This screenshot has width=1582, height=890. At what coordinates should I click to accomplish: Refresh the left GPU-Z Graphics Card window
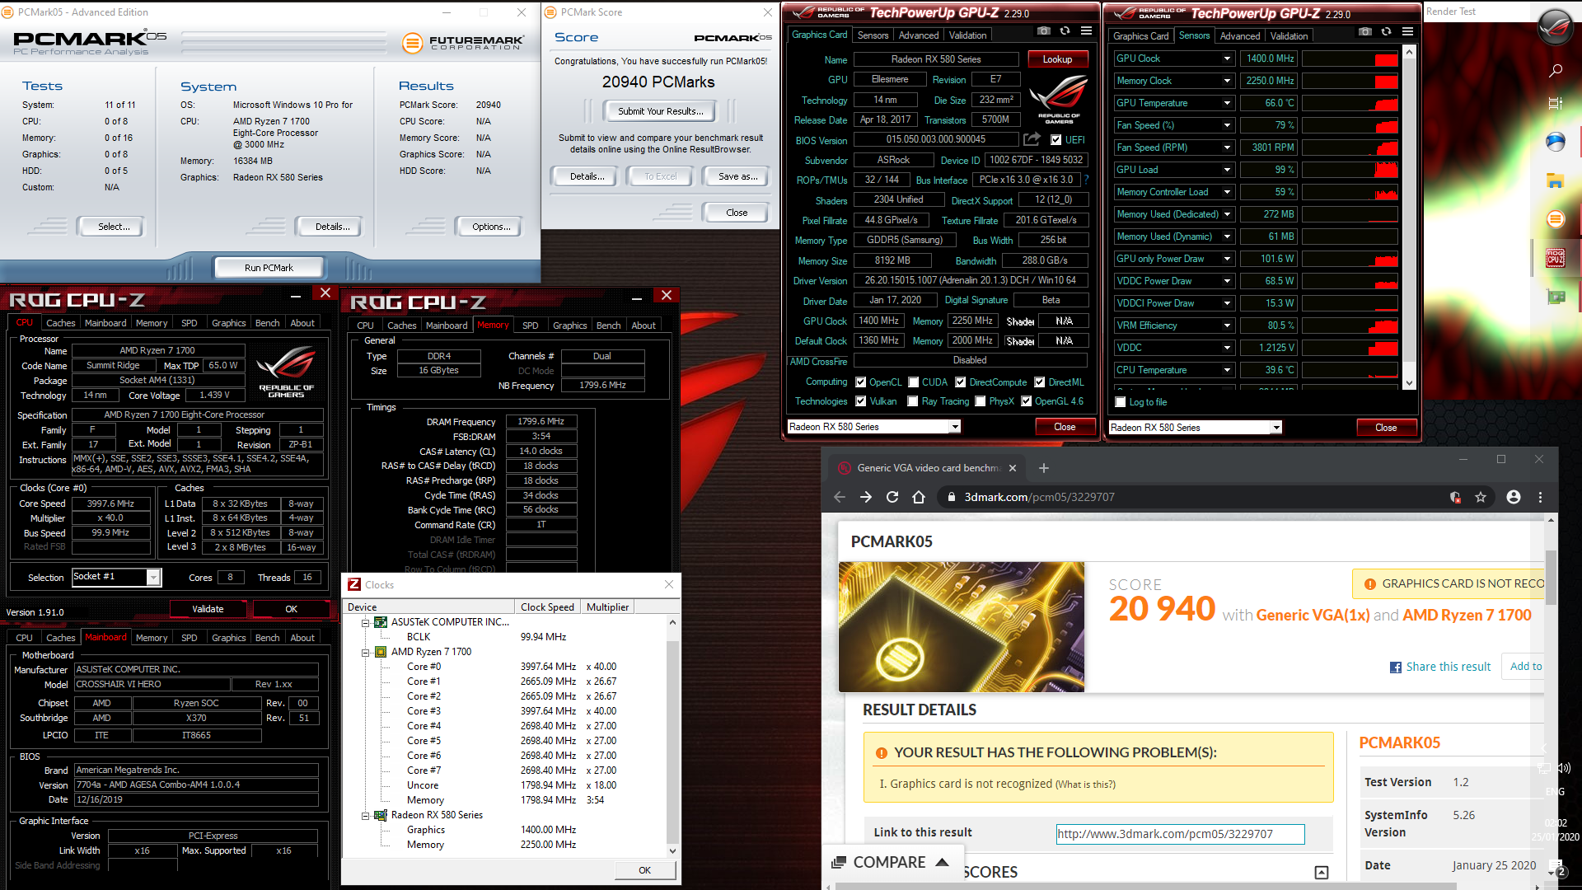coord(1065,31)
